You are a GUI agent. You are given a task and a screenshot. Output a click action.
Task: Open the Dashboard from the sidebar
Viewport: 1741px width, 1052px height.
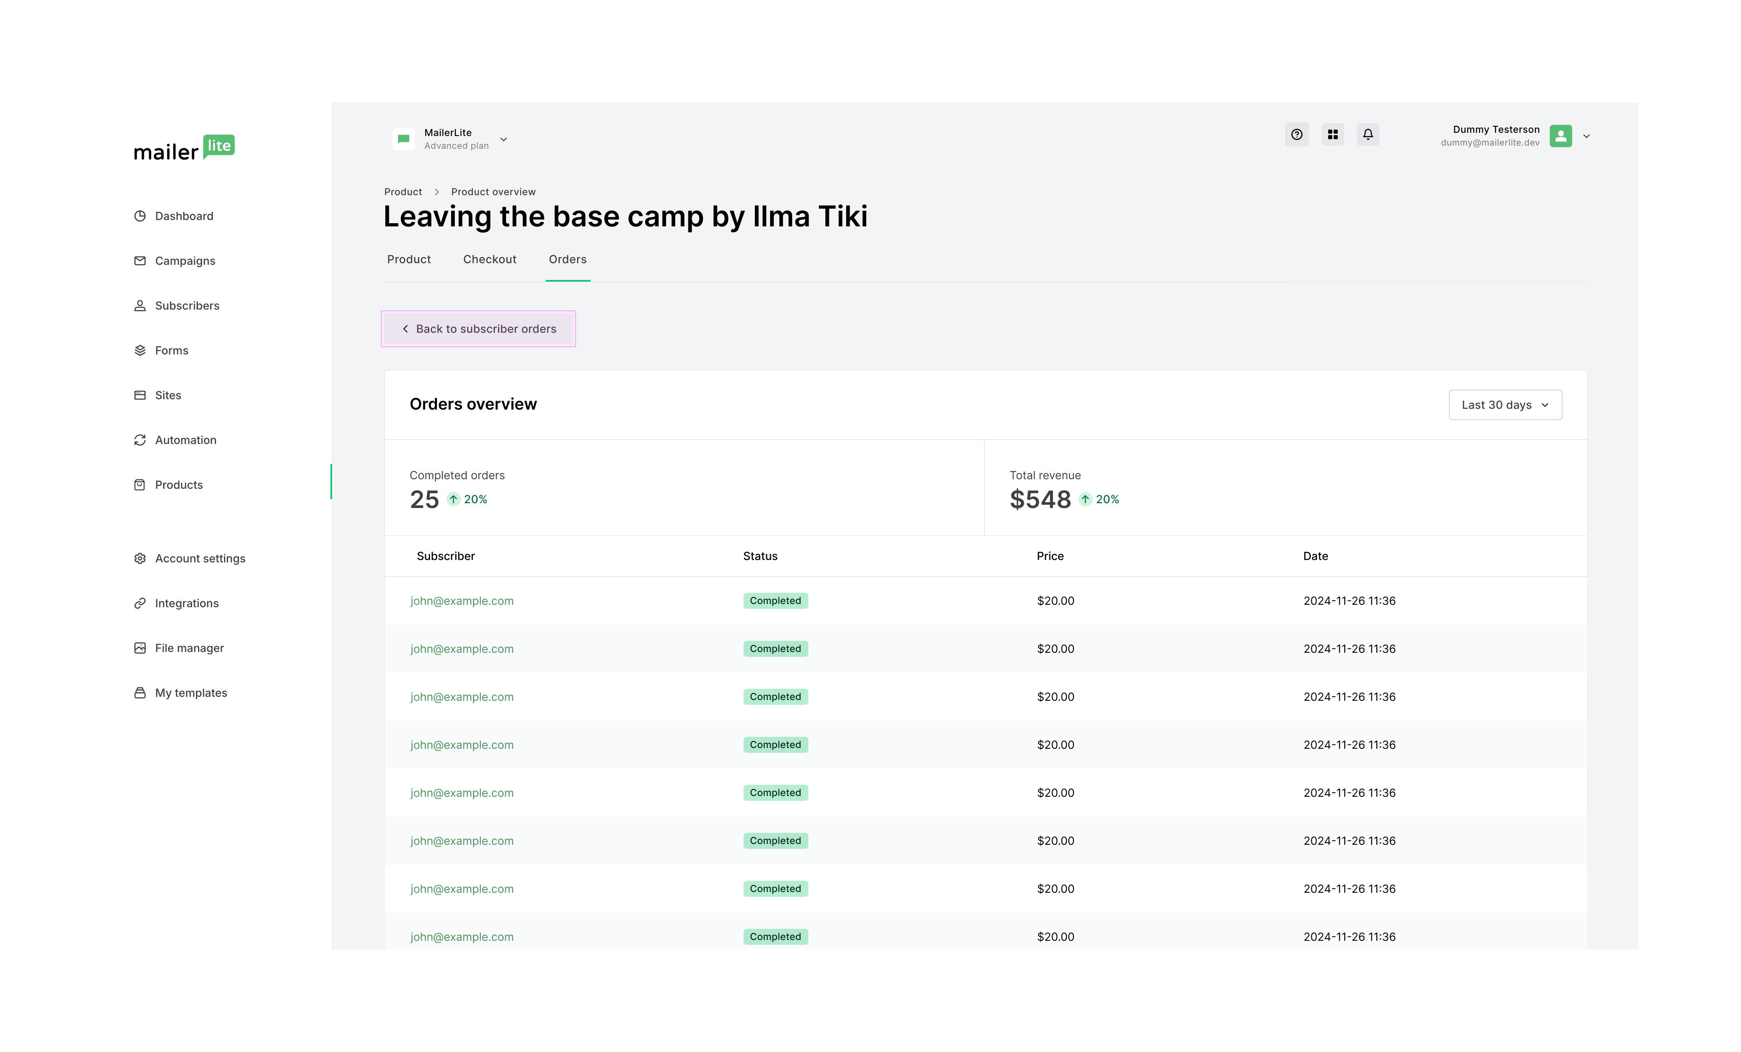pos(184,216)
